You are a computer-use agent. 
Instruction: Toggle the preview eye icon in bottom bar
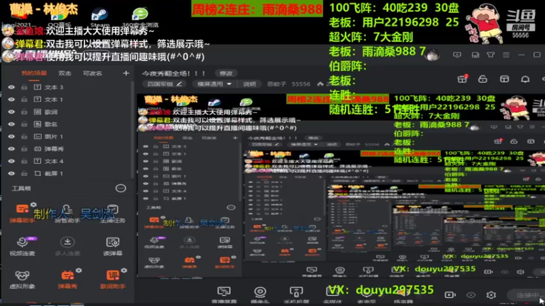[x=471, y=295]
